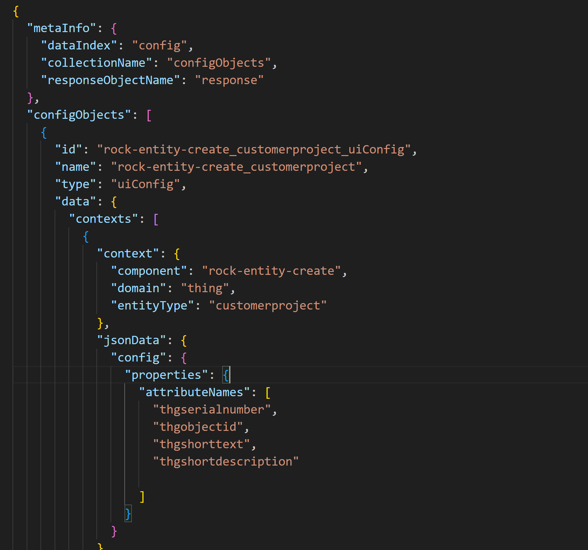Place cursor on "dataIndex" key

click(79, 46)
